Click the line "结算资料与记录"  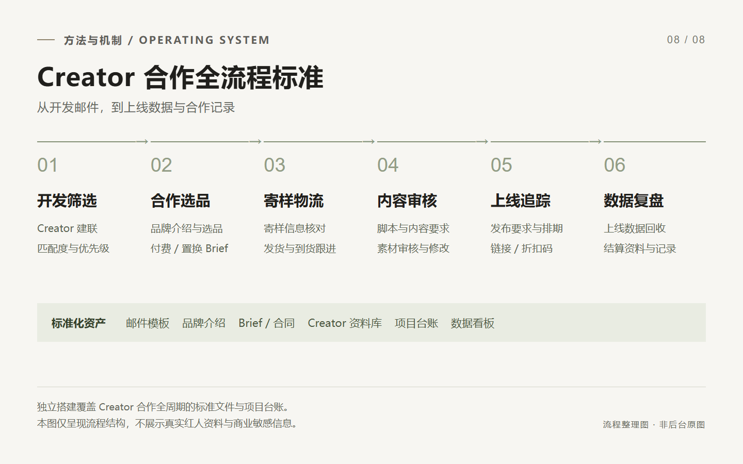pos(640,248)
